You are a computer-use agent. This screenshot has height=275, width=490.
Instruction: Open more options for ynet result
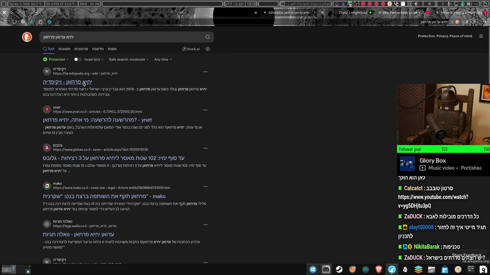tap(205, 110)
